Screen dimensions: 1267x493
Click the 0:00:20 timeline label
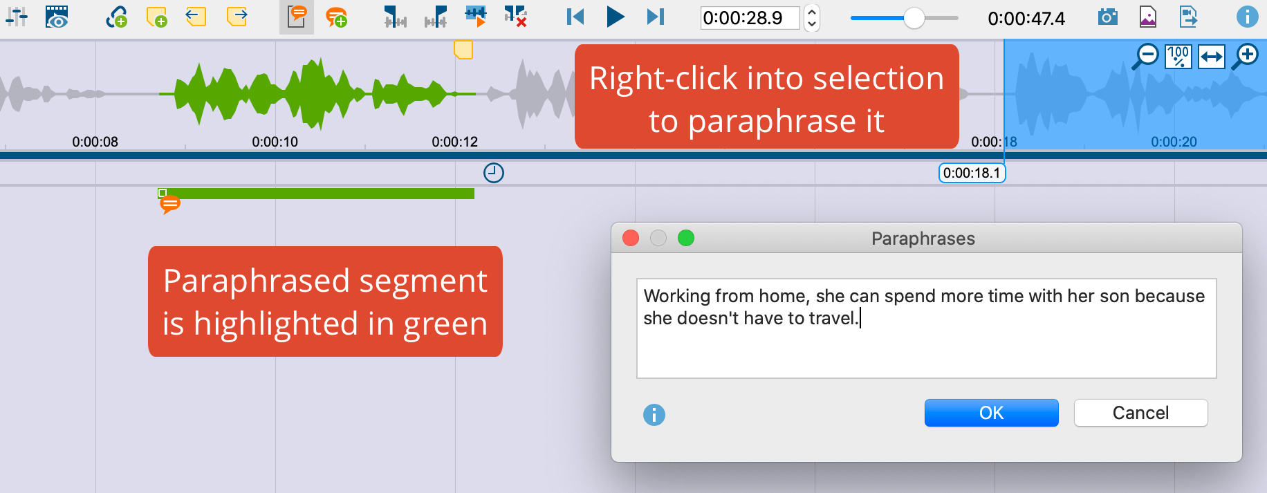tap(1174, 142)
